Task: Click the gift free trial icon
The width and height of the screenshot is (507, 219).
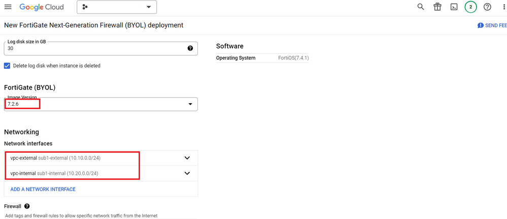Action: coord(437,7)
